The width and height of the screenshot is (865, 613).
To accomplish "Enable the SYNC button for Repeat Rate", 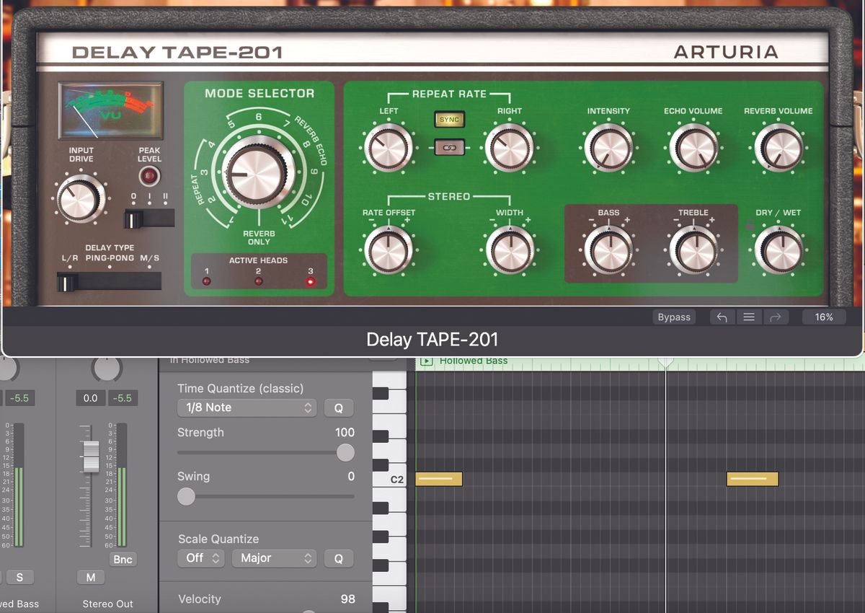I will (448, 120).
